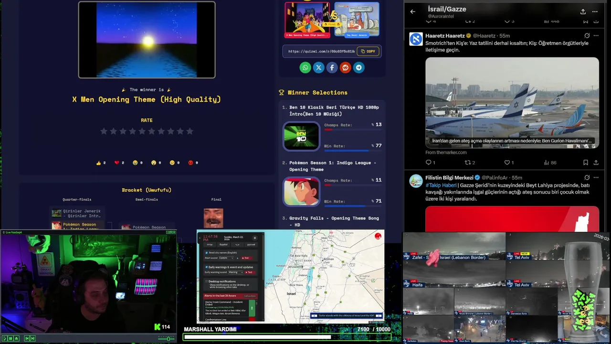
Task: Click the quizei share URL field
Action: click(x=321, y=51)
